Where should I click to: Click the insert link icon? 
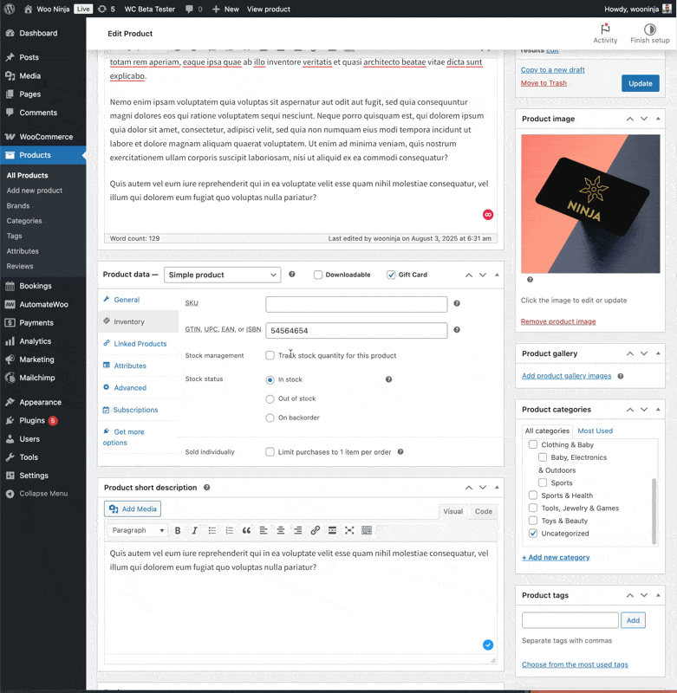coord(315,530)
